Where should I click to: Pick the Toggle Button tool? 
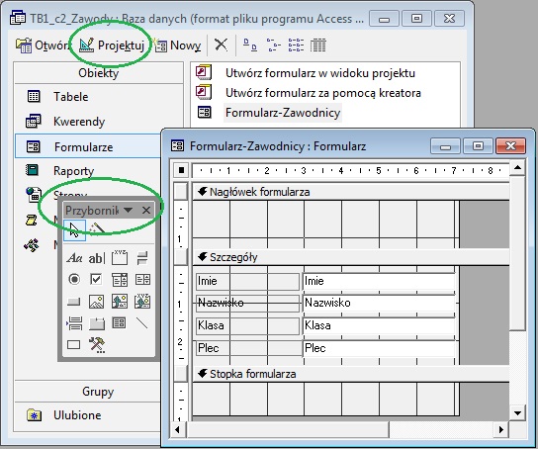pos(142,258)
